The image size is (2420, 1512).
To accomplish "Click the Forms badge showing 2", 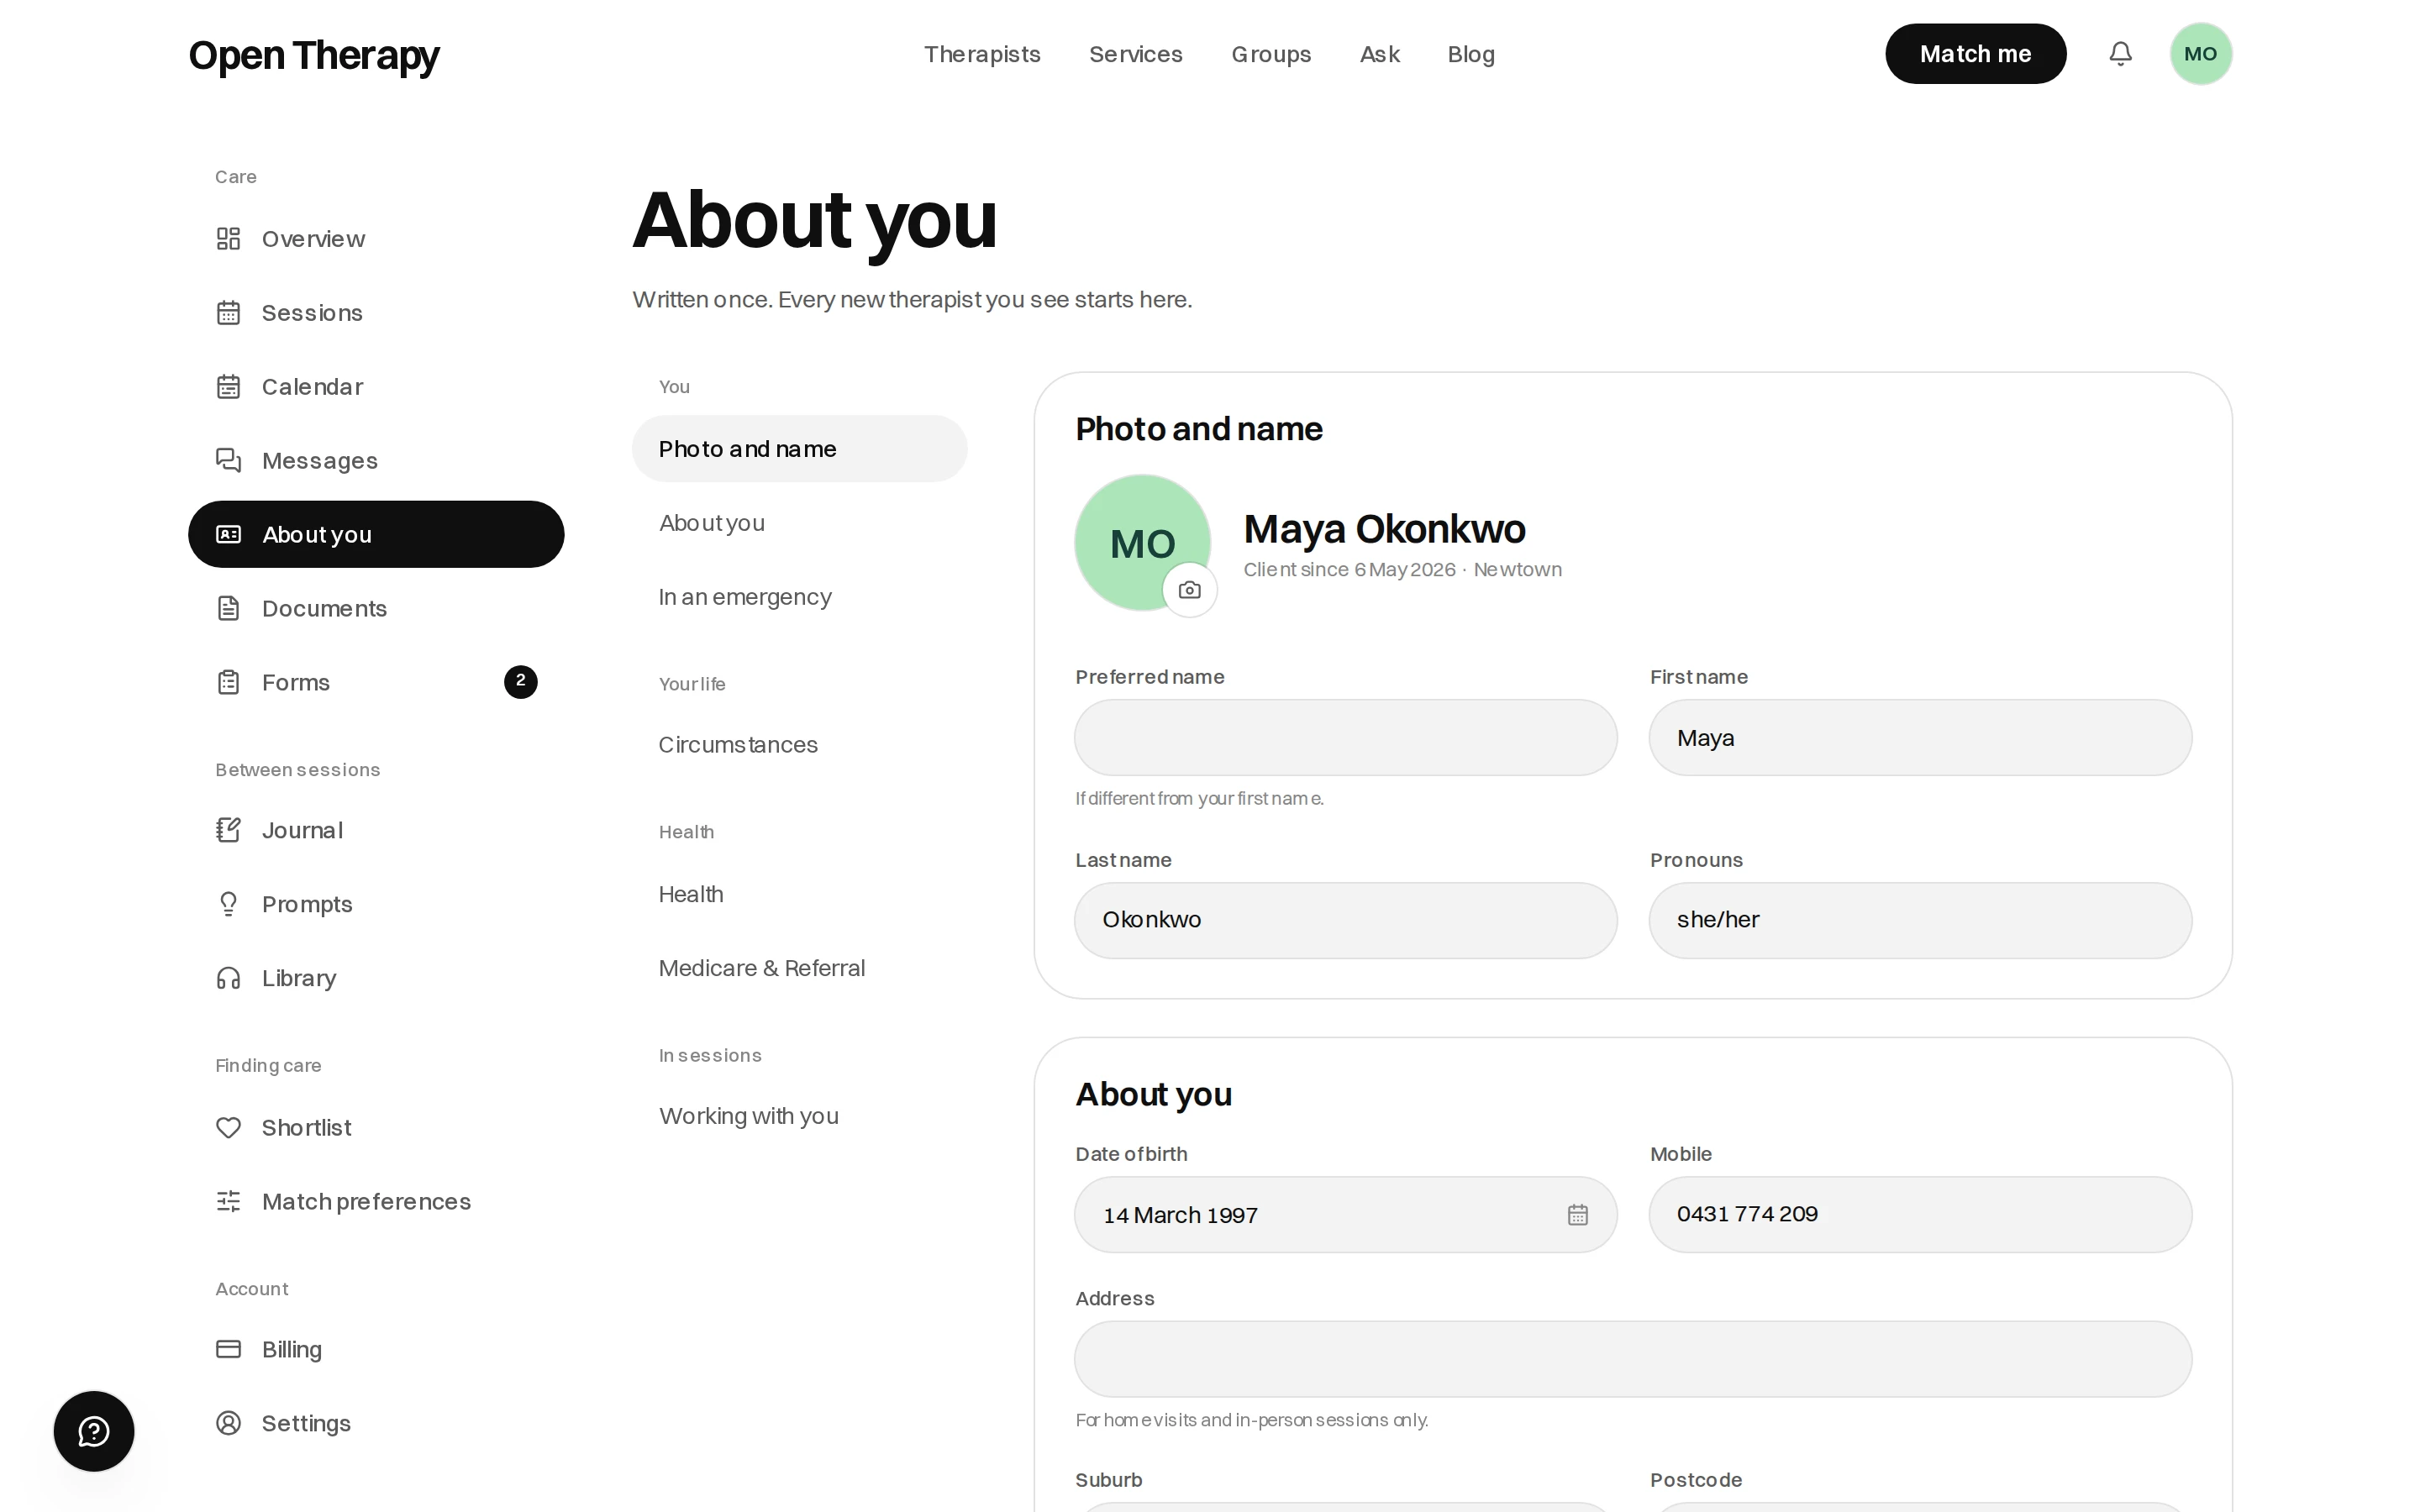I will click(520, 681).
